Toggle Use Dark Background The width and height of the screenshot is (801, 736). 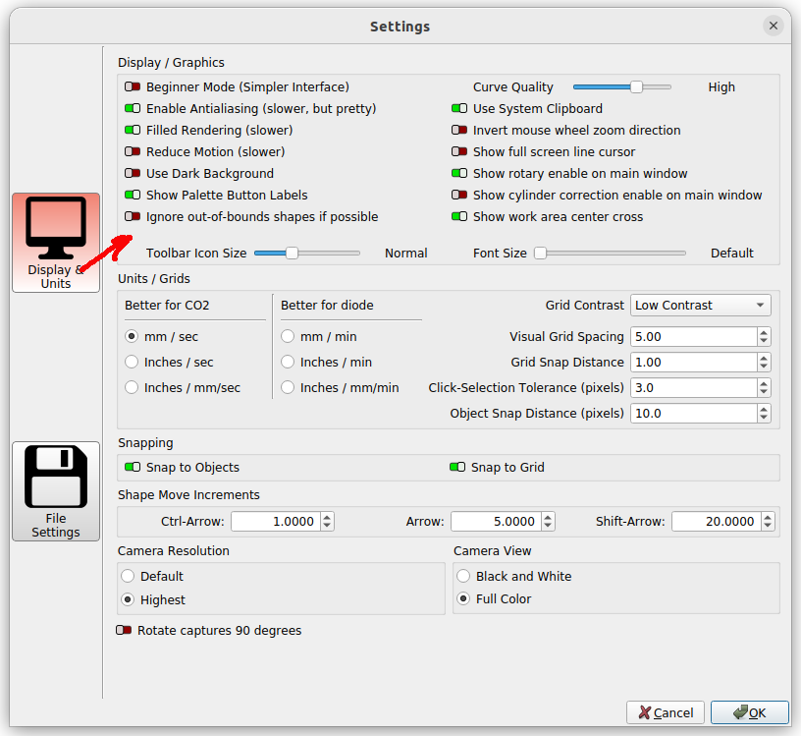pos(132,173)
